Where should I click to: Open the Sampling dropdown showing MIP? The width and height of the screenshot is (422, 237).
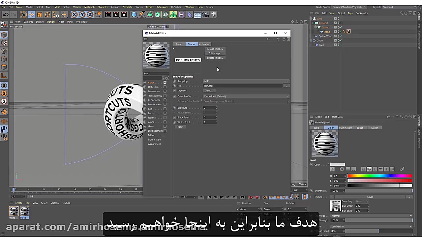(x=246, y=81)
